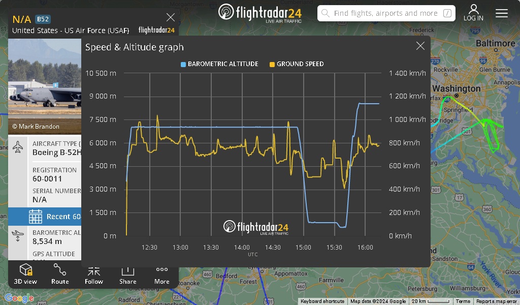Image resolution: width=520 pixels, height=305 pixels.
Task: Click the Baltimore map label
Action: 496,43
